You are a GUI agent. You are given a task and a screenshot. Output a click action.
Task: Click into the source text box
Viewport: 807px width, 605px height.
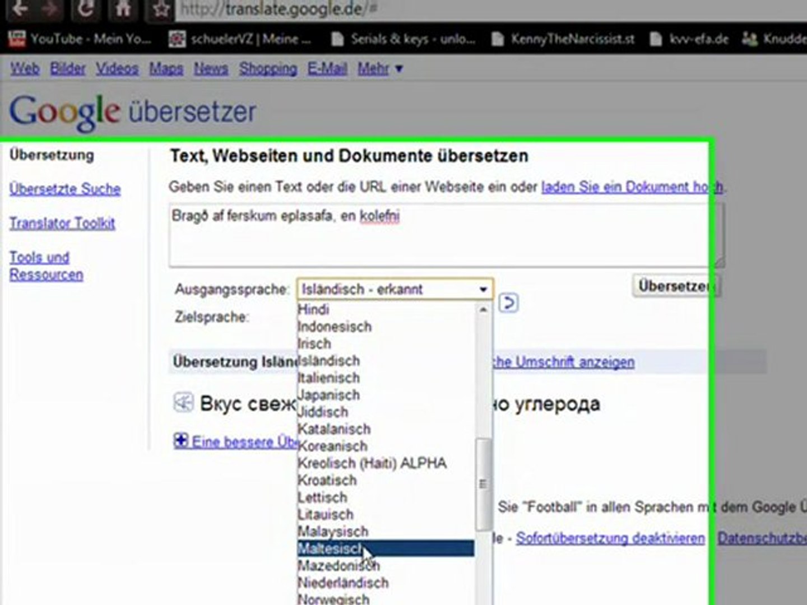(446, 234)
